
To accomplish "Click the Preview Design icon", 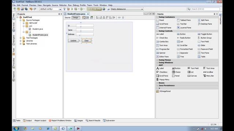I will 92,17.
